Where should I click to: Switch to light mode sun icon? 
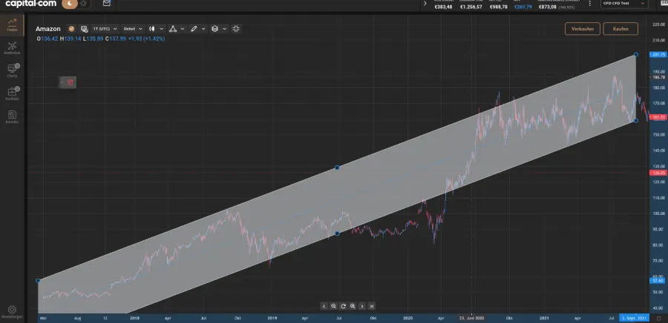(83, 4)
